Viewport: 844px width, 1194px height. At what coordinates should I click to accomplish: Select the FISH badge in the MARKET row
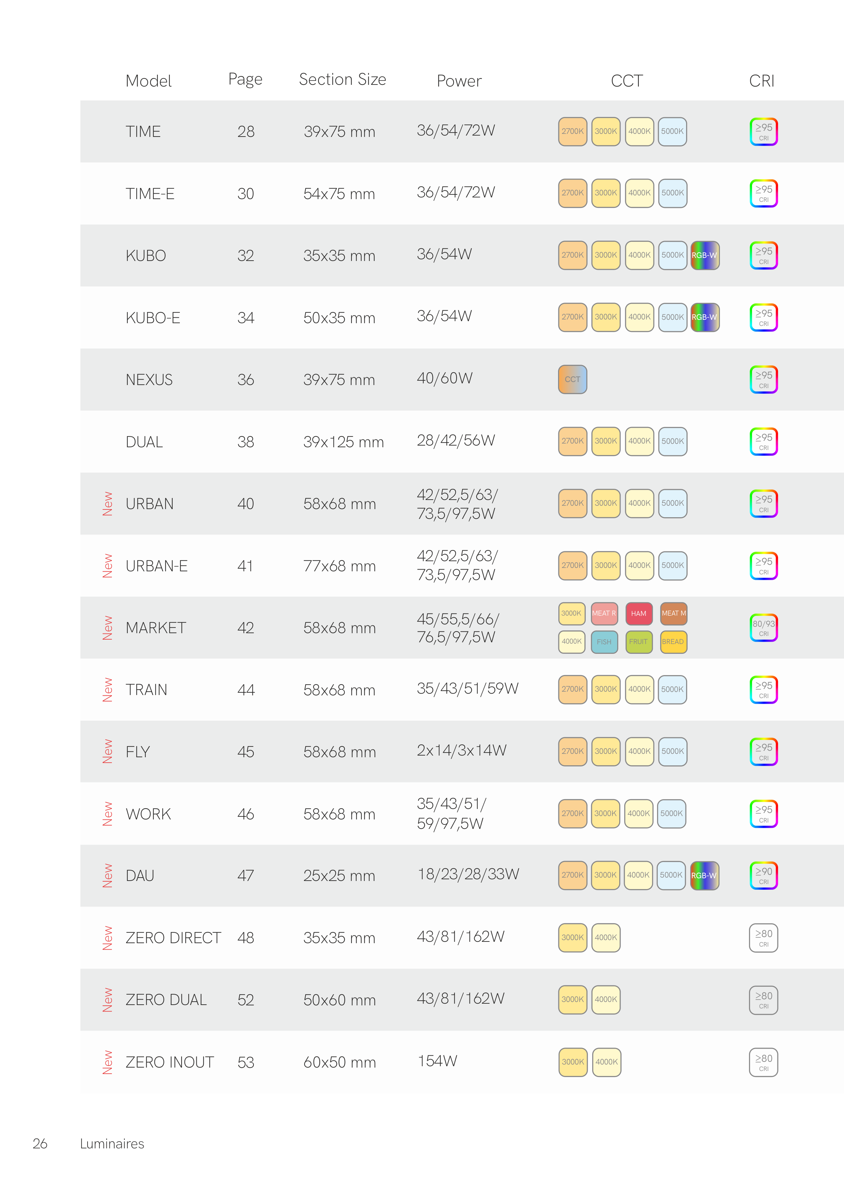[604, 642]
